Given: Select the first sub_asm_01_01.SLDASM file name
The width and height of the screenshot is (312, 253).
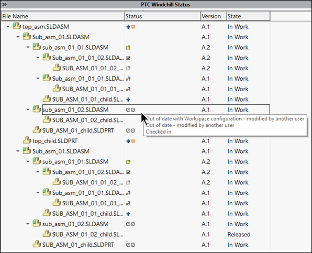Looking at the screenshot, I should [75, 47].
